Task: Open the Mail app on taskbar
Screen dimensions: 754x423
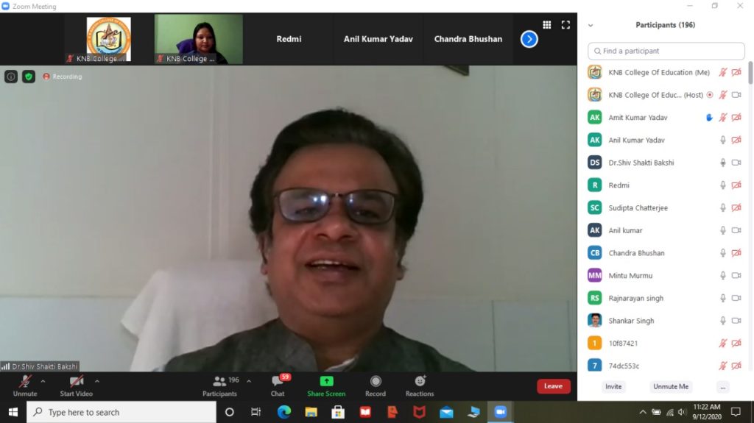Action: coord(446,412)
